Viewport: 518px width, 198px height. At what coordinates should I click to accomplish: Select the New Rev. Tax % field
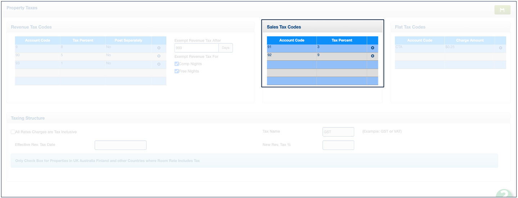pos(338,145)
